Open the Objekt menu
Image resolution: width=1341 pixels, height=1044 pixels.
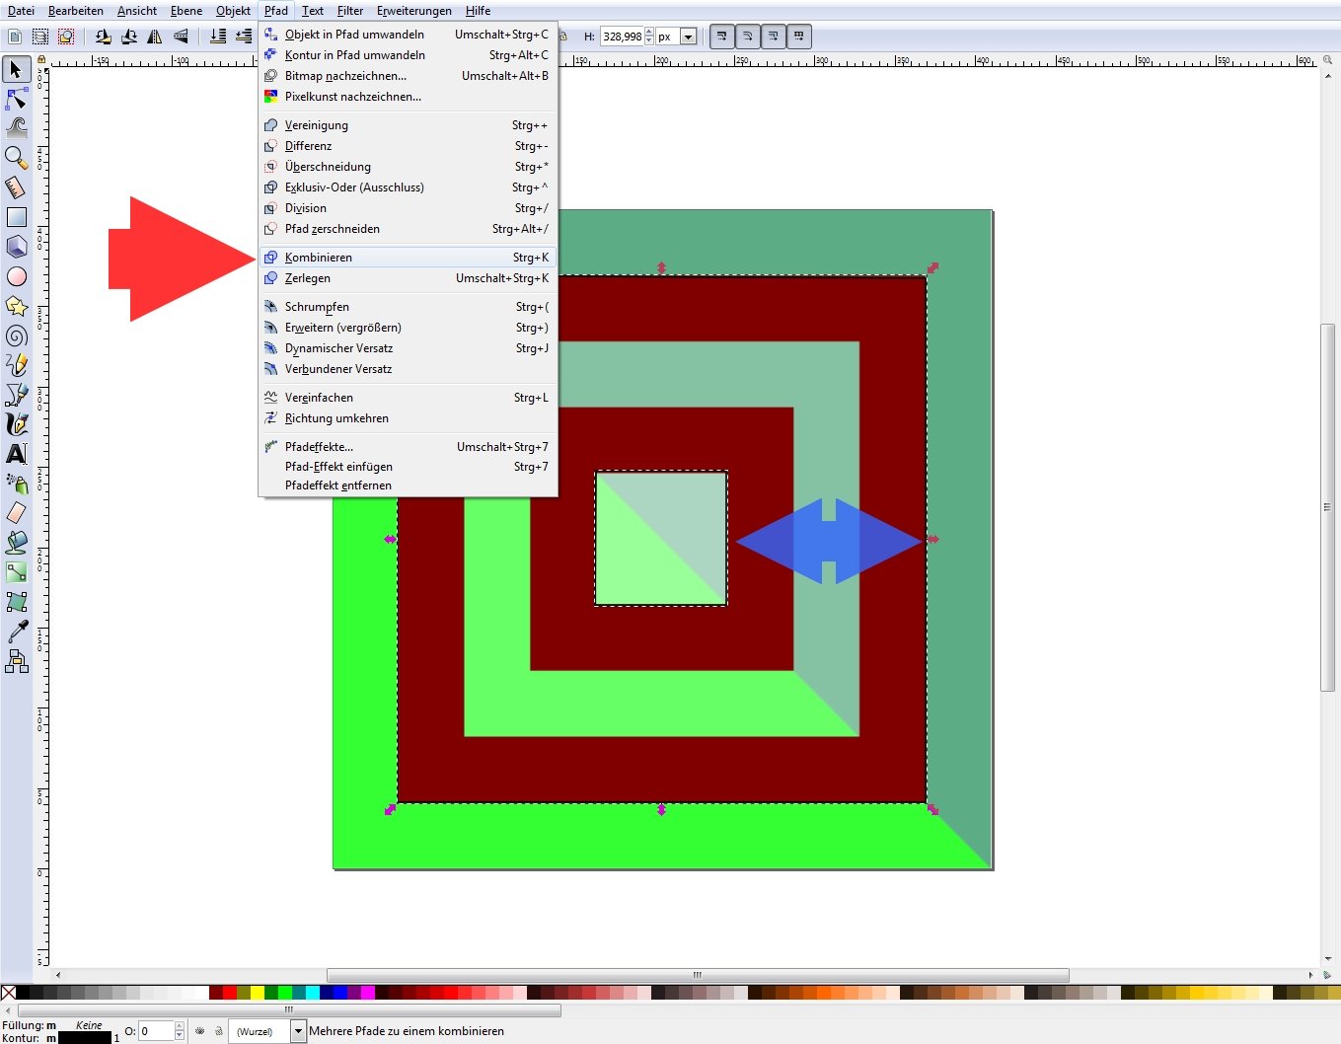click(234, 11)
